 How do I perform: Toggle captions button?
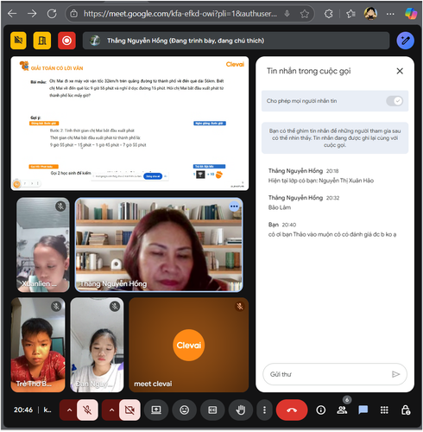pyautogui.click(x=212, y=410)
